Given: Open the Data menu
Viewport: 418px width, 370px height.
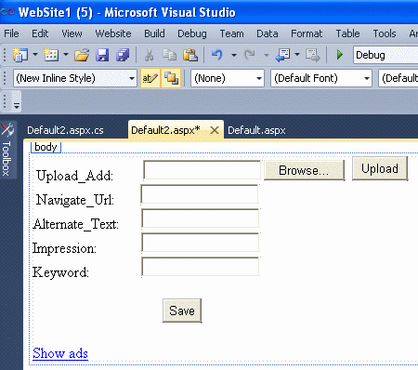Looking at the screenshot, I should tap(268, 33).
